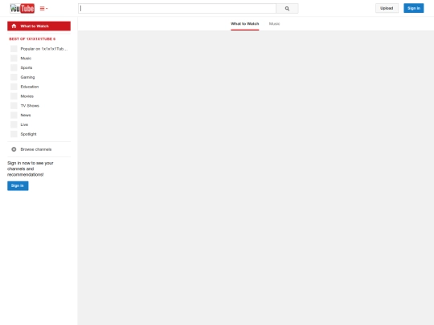Switch to What to Watch tab
The image size is (434, 325).
(x=244, y=24)
